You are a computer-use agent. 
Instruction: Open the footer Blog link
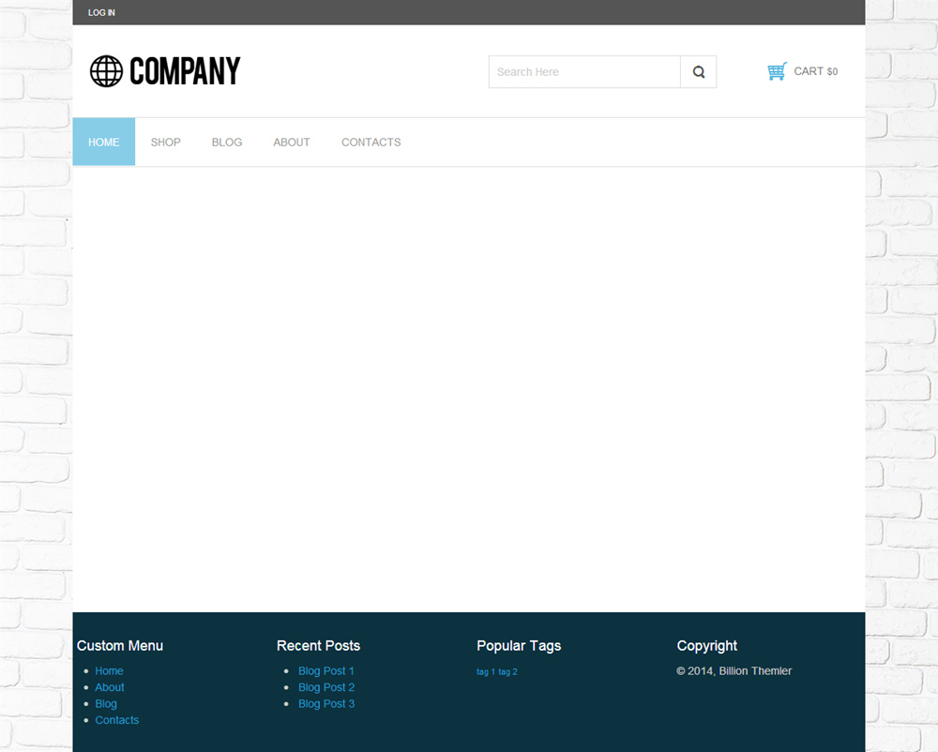click(x=106, y=703)
